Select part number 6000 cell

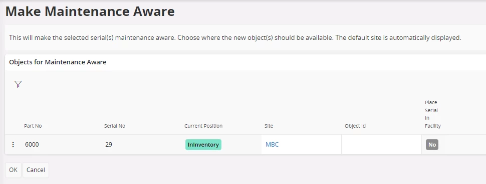tap(32, 145)
